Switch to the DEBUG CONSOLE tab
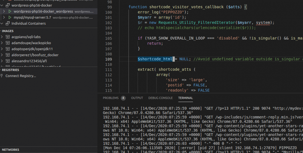The image size is (303, 153). (160, 98)
